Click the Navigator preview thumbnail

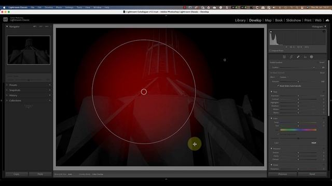click(x=29, y=50)
